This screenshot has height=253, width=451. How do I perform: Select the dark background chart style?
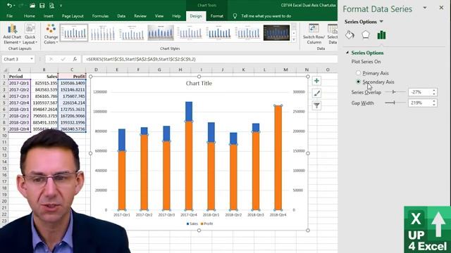click(276, 33)
